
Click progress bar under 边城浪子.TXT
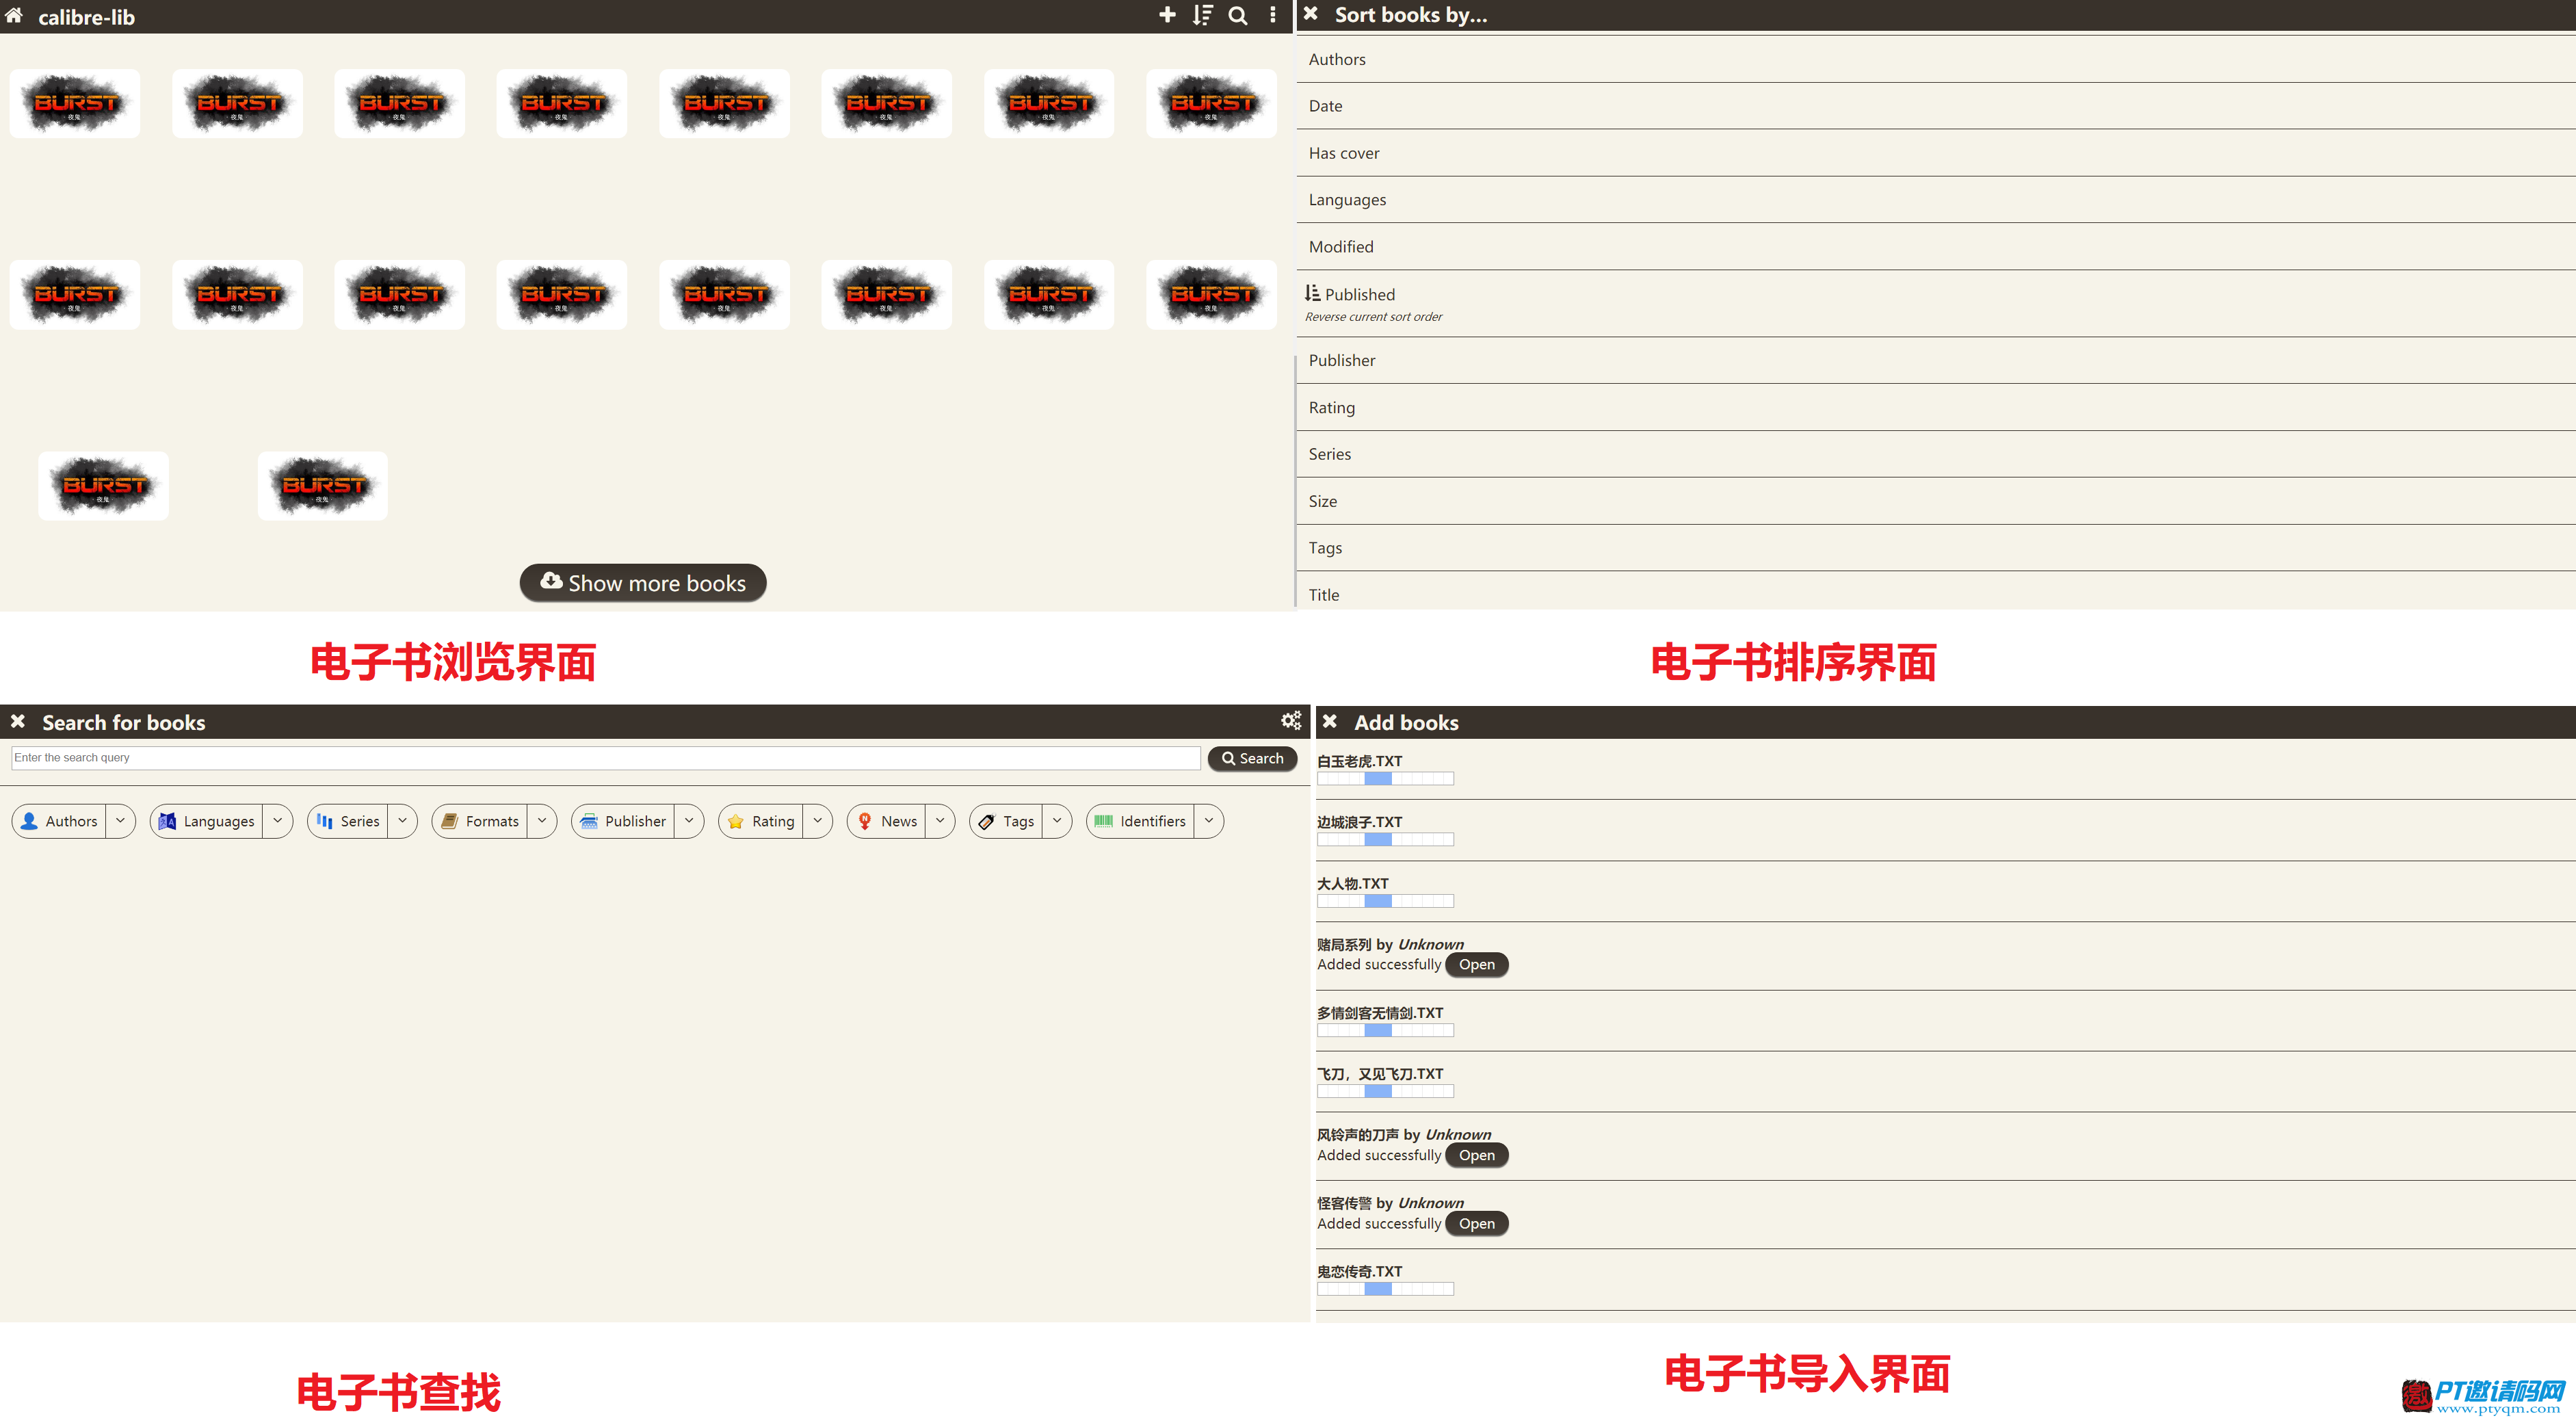tap(1385, 840)
